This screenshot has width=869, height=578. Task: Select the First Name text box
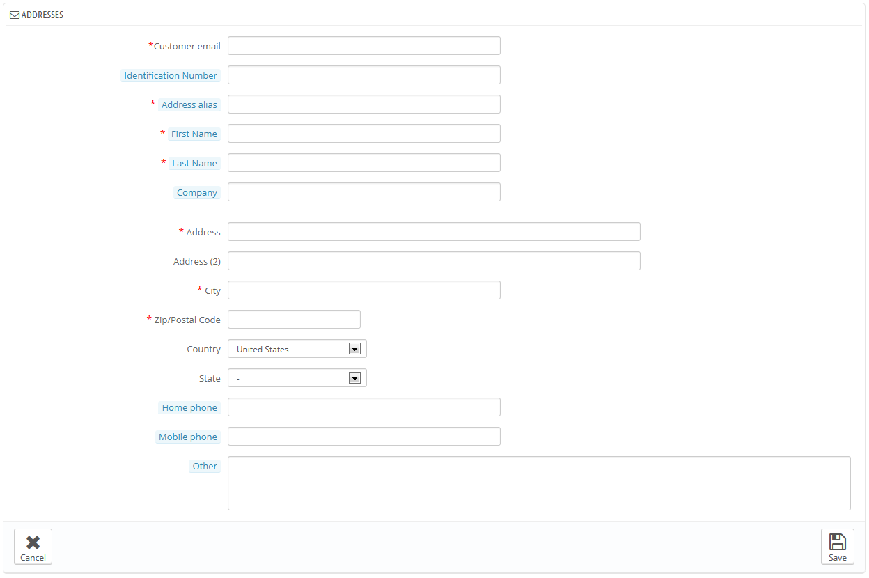click(364, 134)
